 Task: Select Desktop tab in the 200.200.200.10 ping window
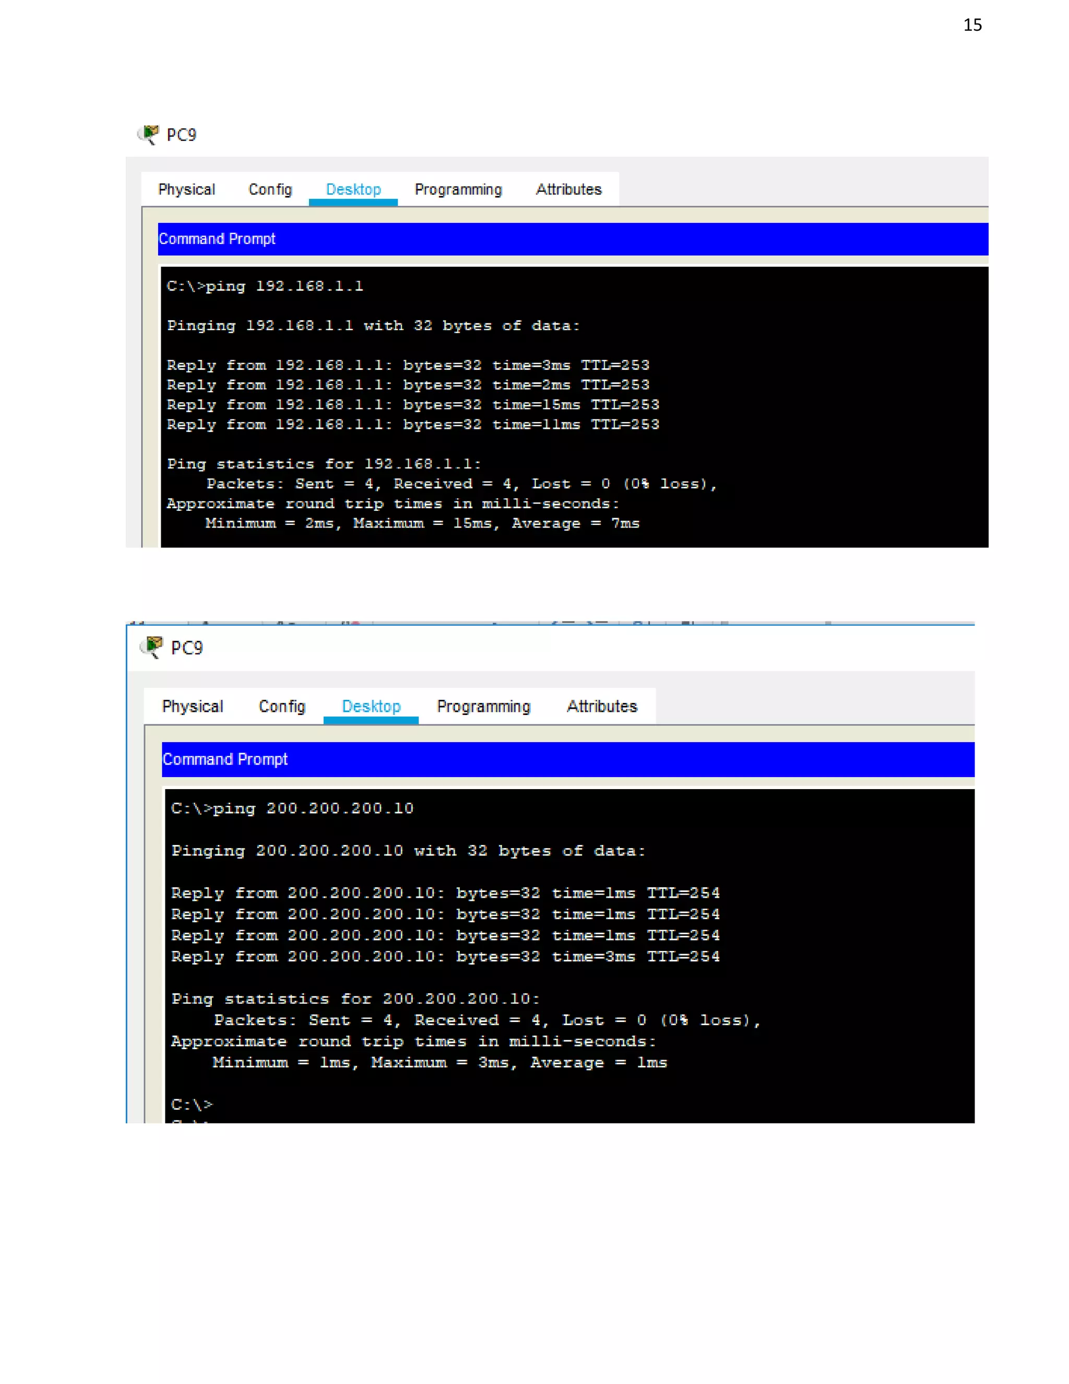pos(371,706)
